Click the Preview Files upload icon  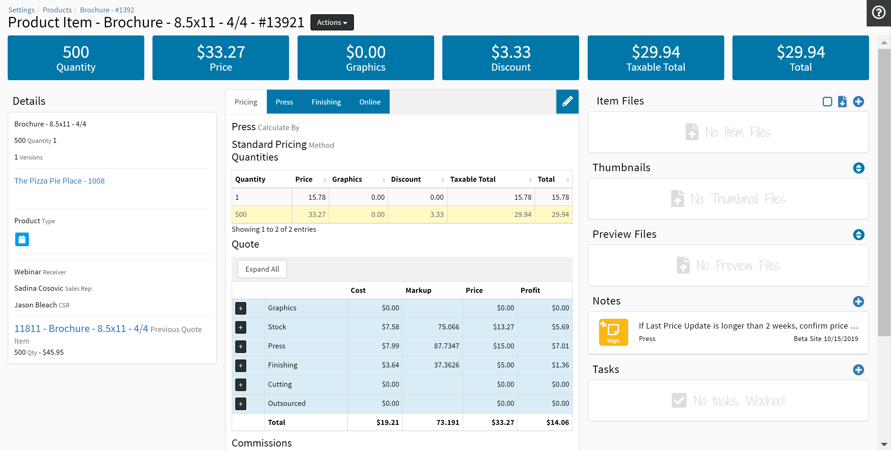point(858,235)
